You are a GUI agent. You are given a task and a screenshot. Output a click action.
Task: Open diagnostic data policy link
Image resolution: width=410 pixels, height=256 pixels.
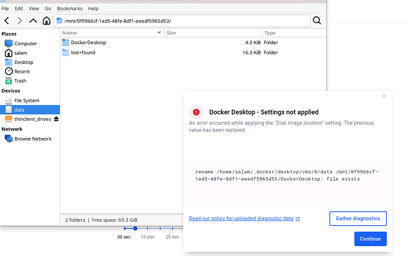tap(241, 219)
